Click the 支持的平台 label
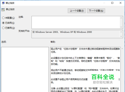The height and width of the screenshot is (92, 125). point(24,31)
